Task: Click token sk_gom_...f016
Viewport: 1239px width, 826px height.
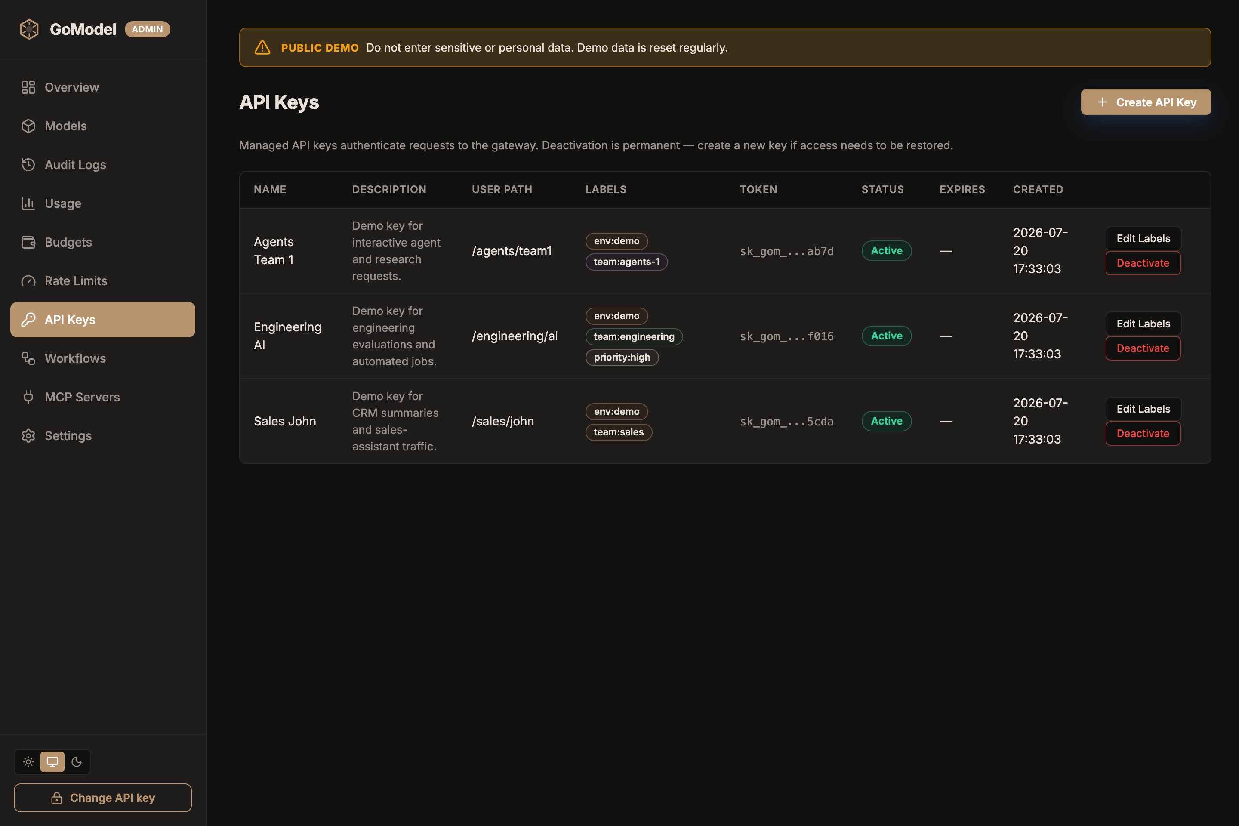Action: pos(786,336)
